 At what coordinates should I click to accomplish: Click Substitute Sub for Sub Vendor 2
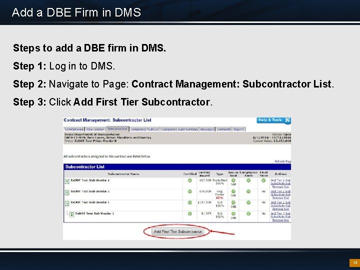[280, 183]
